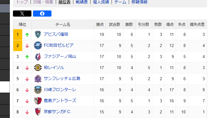The height and width of the screenshot is (118, 208).
Task: Click the Kawasaki Frontale club crest
Action: (x=38, y=90)
